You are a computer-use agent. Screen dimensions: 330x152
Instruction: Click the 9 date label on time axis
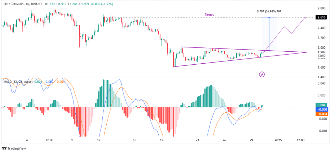tap(72, 140)
